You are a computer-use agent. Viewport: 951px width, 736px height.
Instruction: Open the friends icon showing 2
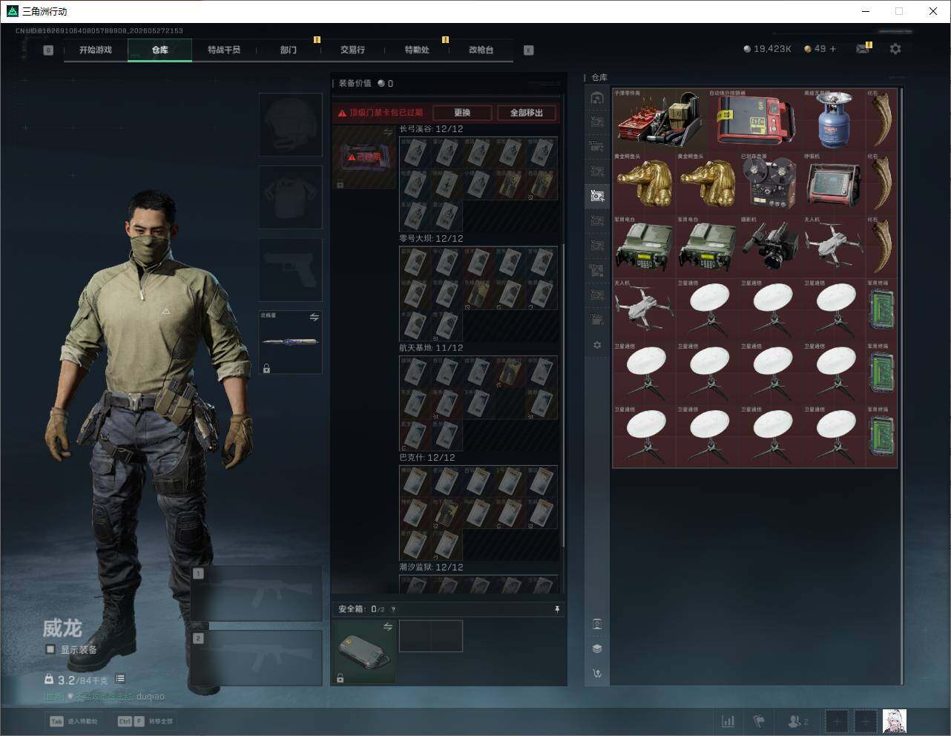point(797,721)
